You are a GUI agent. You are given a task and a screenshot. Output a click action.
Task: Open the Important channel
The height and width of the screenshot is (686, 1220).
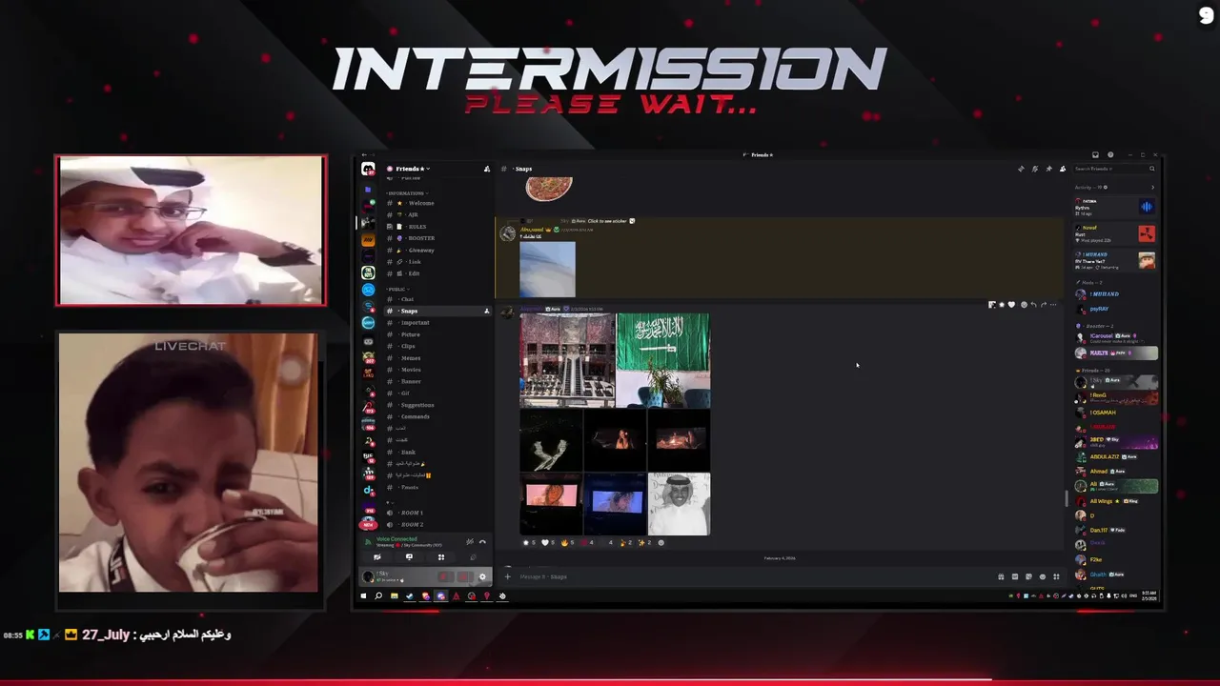click(415, 322)
